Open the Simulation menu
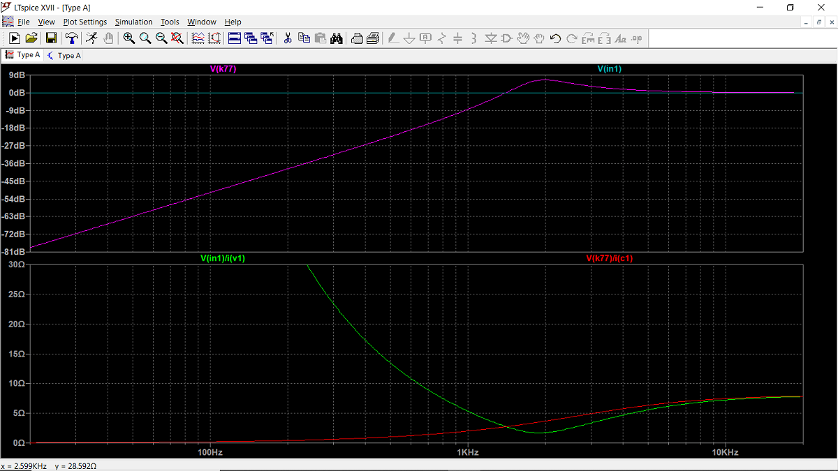Viewport: 838px width, 471px height. (134, 22)
